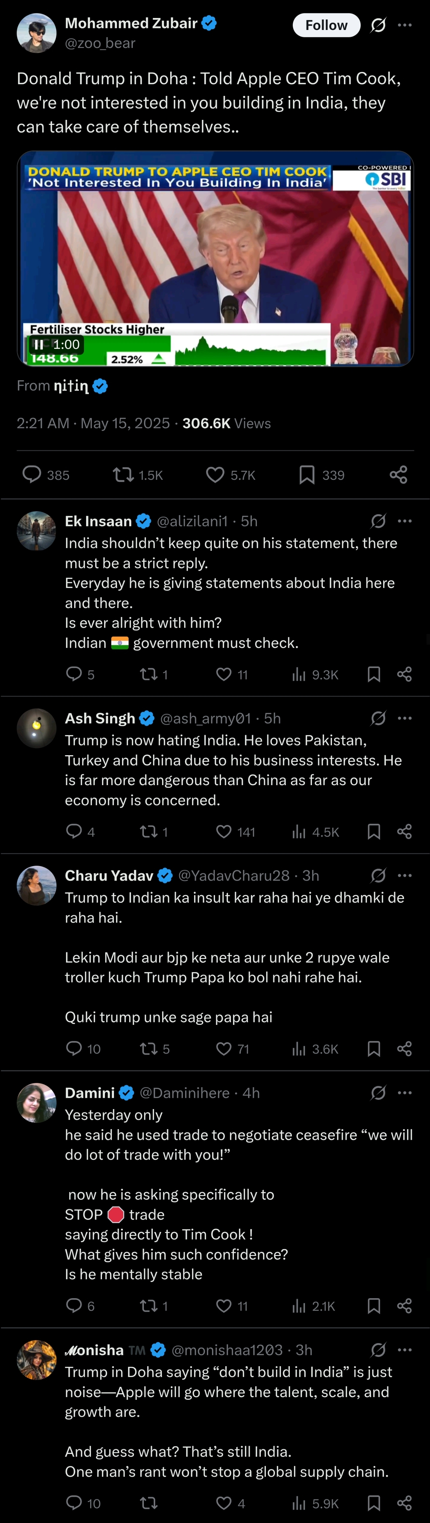Reply to the main tweet with 385 comments

46,475
